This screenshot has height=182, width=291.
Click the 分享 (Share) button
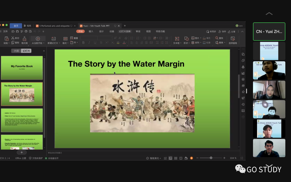(x=232, y=32)
